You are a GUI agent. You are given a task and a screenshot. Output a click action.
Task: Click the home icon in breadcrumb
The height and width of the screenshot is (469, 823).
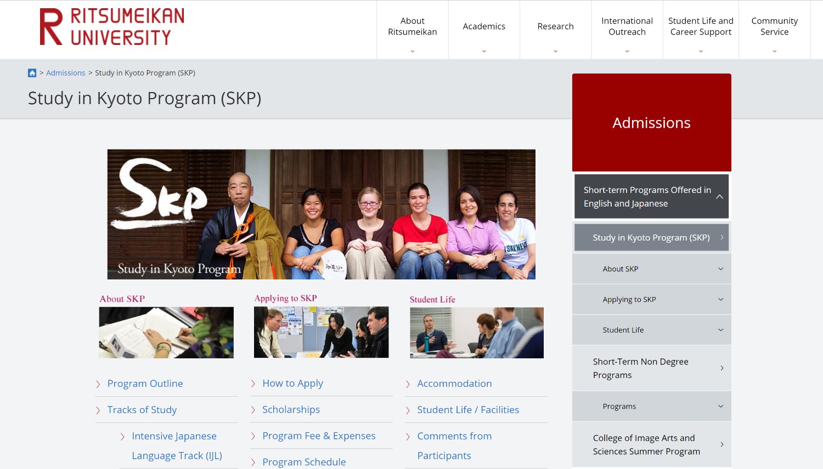(x=32, y=73)
